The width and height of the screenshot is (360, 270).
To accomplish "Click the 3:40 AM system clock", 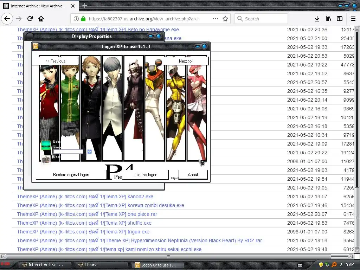I will (347, 265).
